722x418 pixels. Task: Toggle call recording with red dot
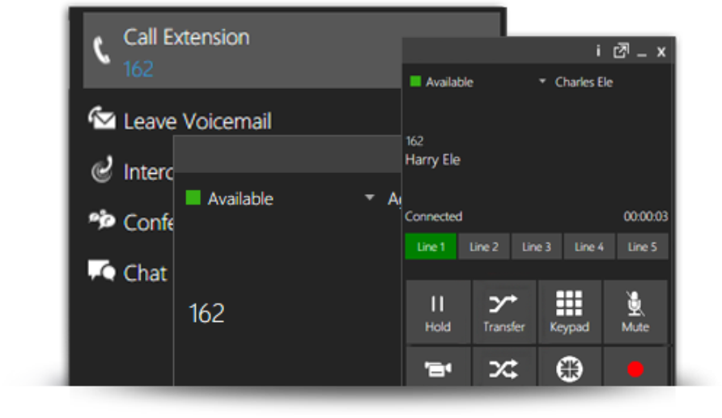click(x=635, y=369)
